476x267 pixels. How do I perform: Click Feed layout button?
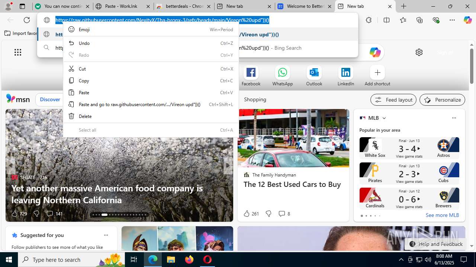click(393, 100)
